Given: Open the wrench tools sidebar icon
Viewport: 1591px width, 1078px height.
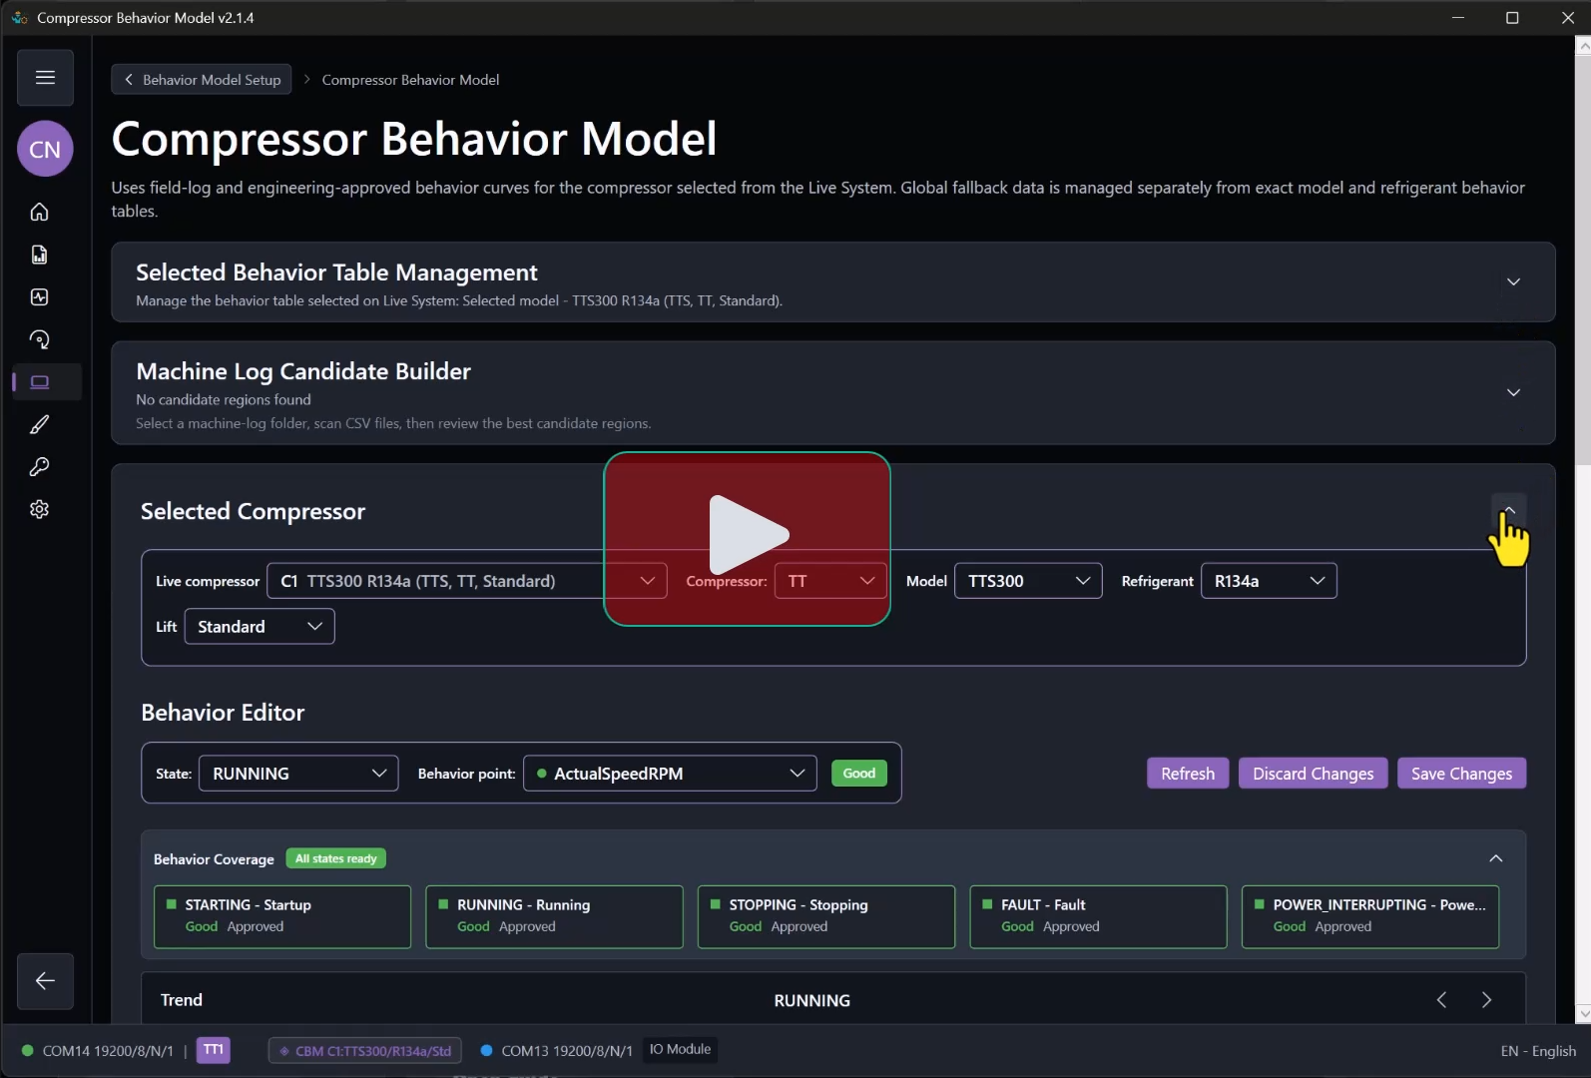Looking at the screenshot, I should [x=40, y=467].
